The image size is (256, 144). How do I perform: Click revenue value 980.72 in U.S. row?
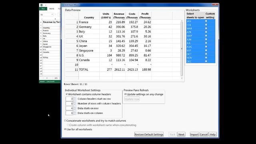pos(120,55)
